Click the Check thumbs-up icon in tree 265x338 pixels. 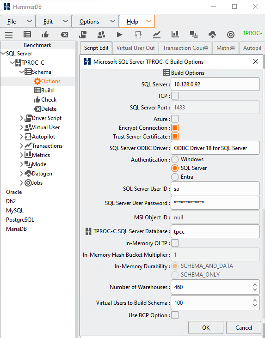click(37, 100)
